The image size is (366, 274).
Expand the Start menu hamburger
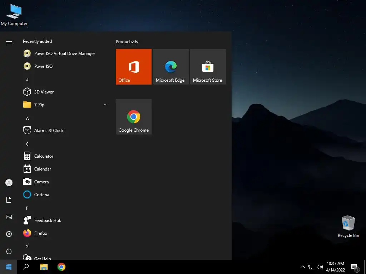coord(9,41)
